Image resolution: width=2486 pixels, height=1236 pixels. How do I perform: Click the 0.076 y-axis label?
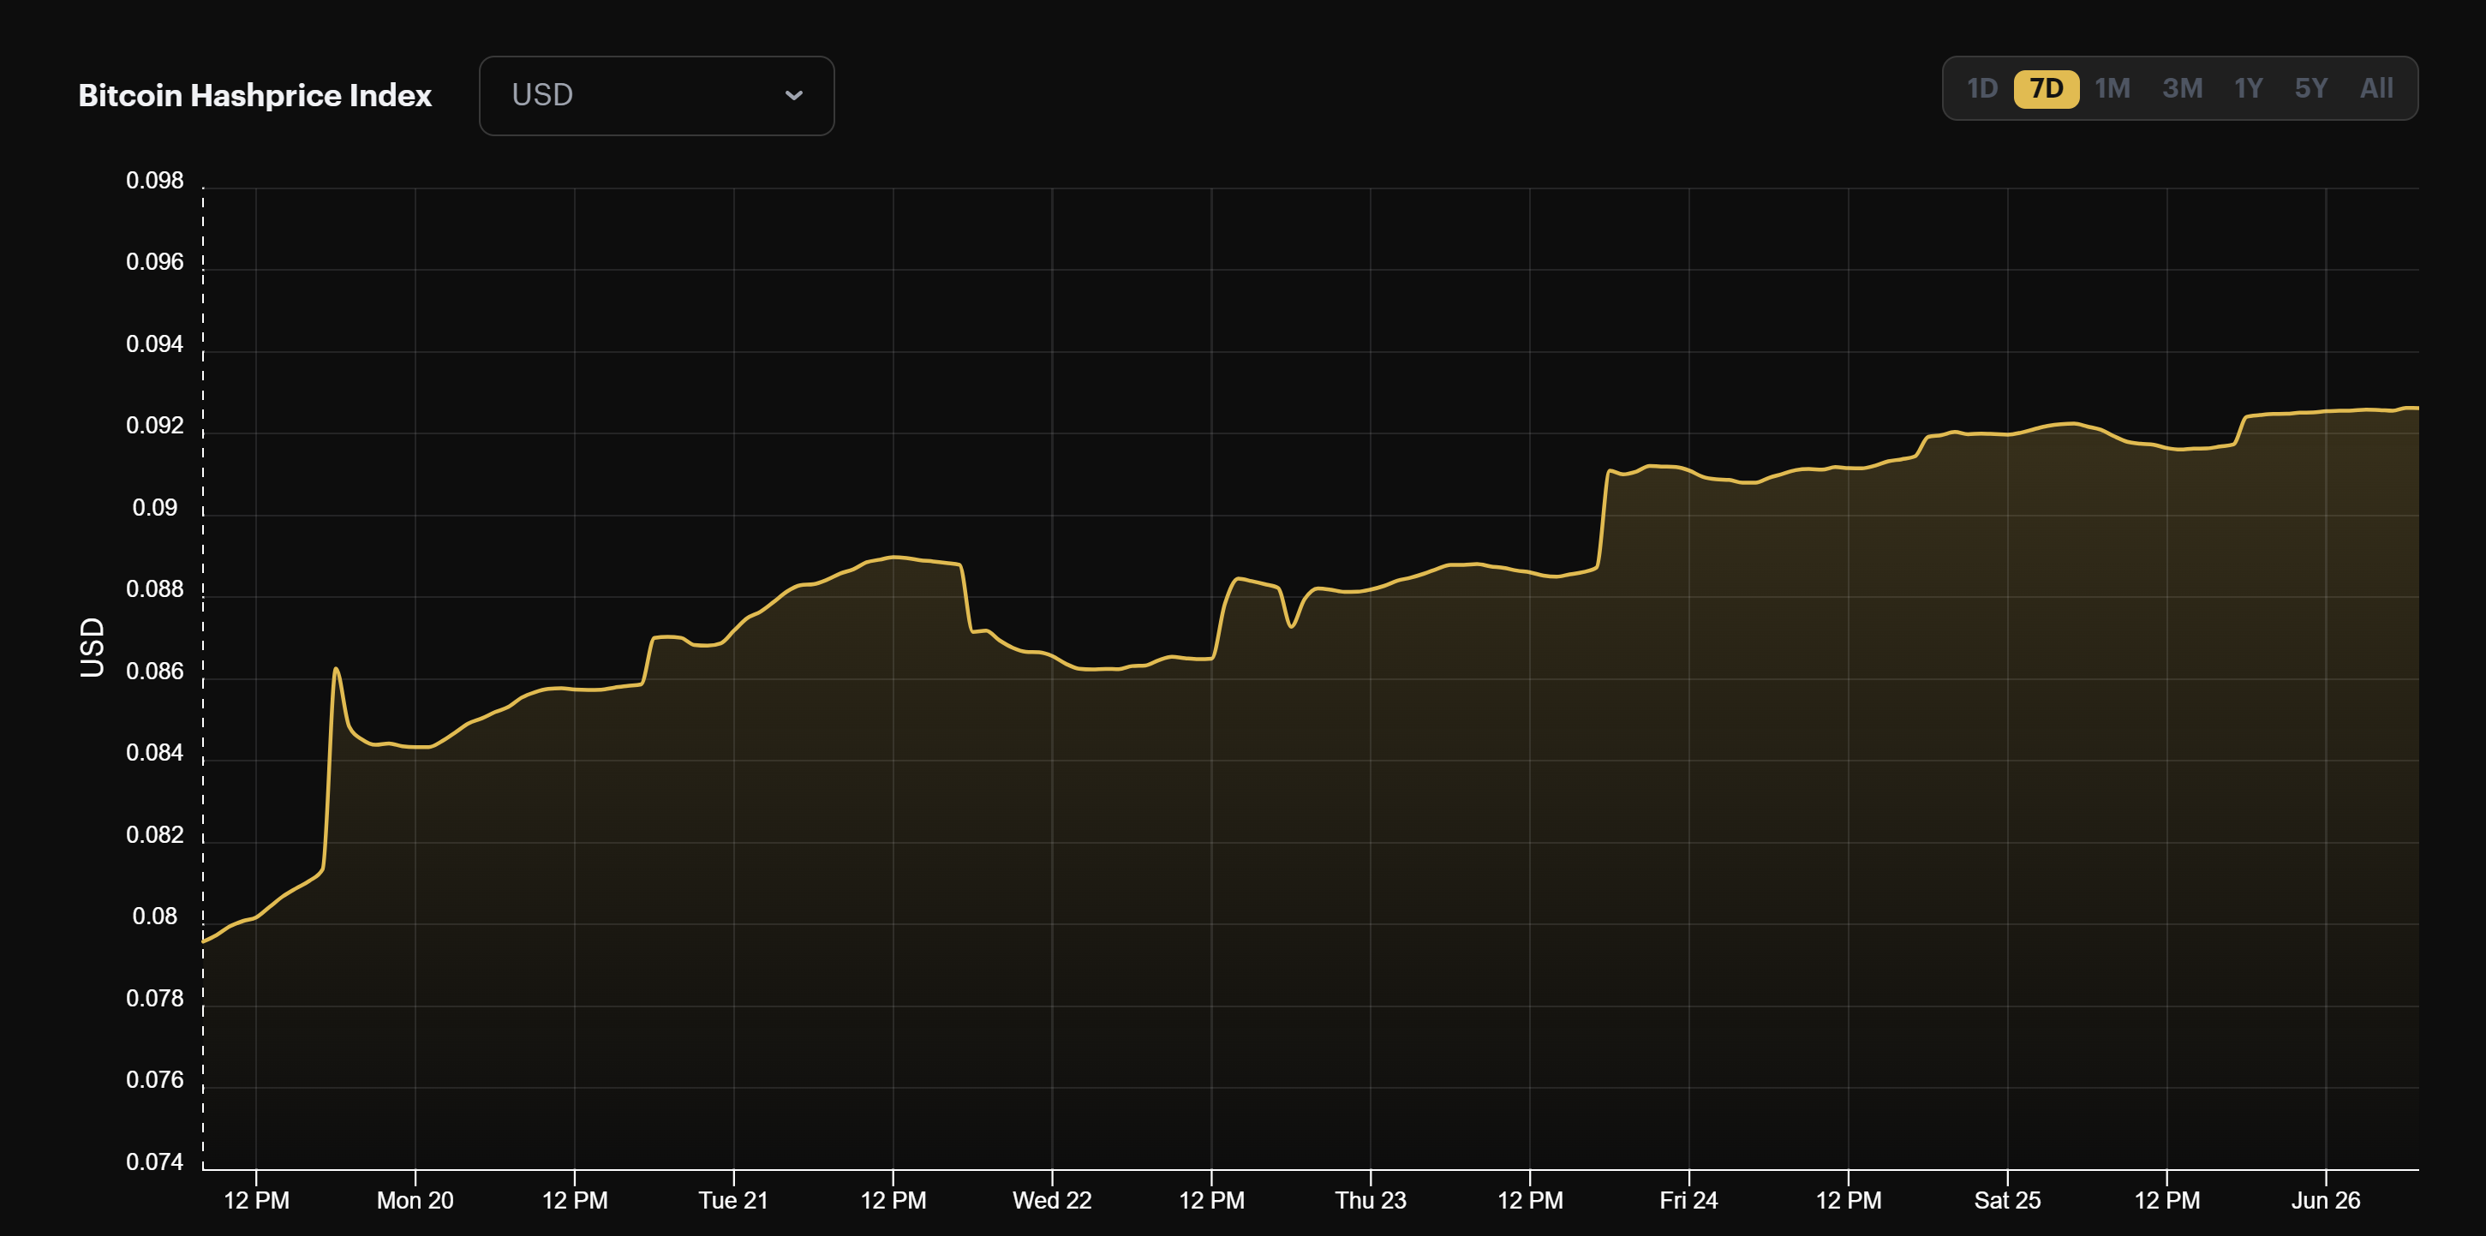pyautogui.click(x=154, y=1080)
